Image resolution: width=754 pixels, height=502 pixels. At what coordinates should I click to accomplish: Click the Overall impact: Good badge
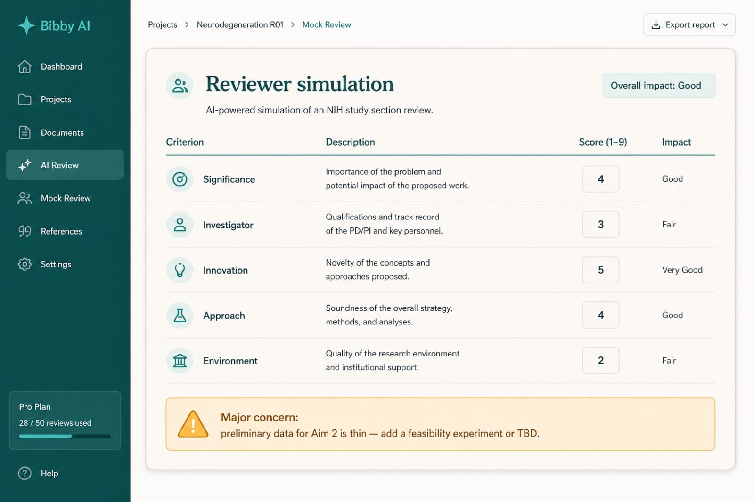click(x=659, y=85)
